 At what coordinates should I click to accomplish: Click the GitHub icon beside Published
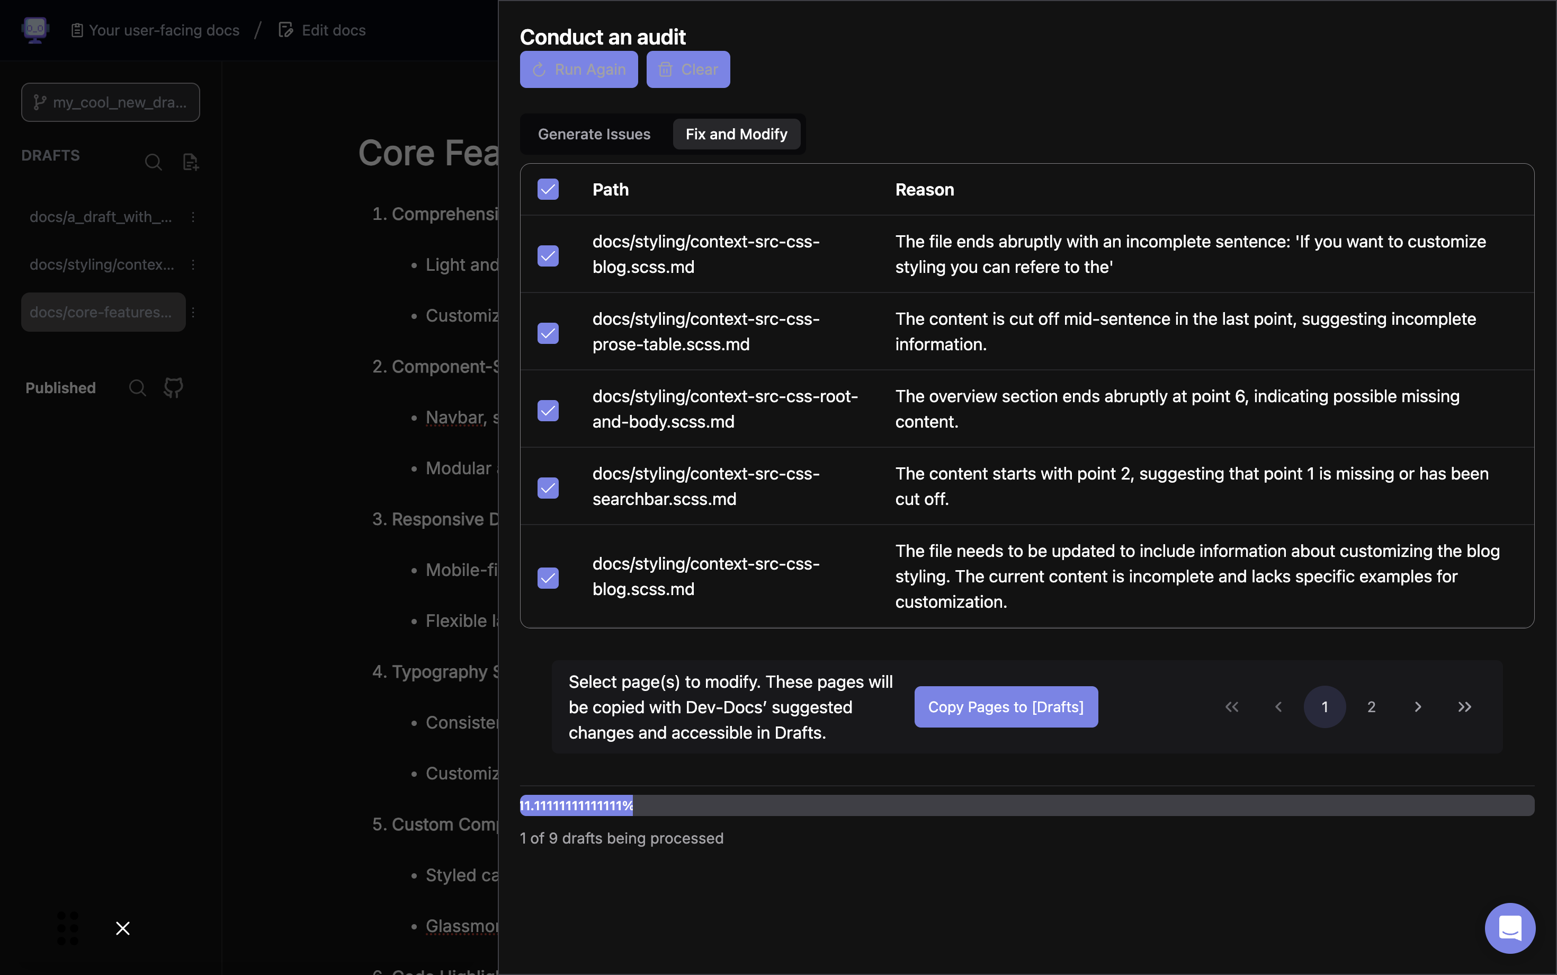173,387
